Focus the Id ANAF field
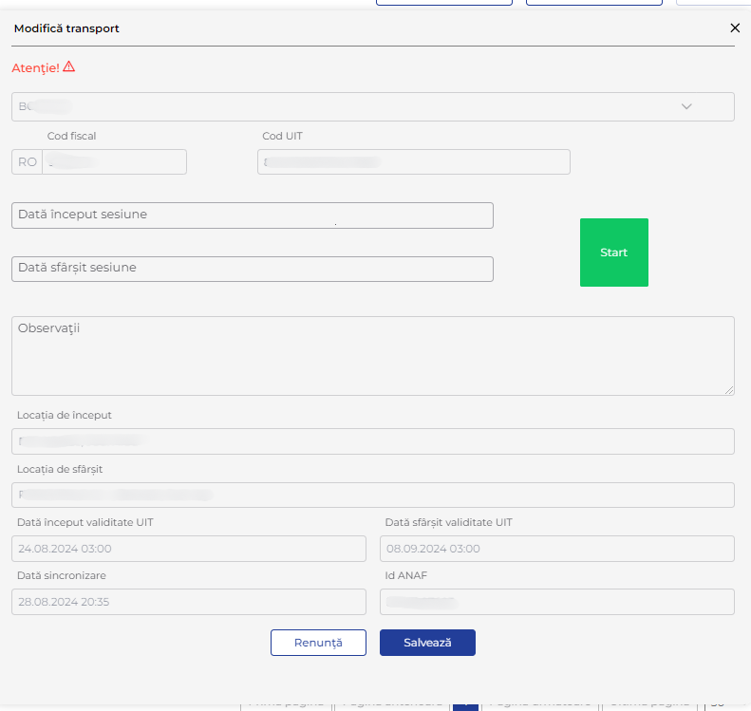 (556, 602)
